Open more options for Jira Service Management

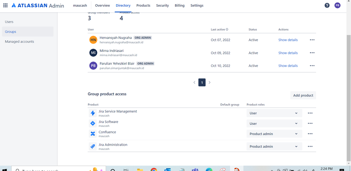click(310, 113)
